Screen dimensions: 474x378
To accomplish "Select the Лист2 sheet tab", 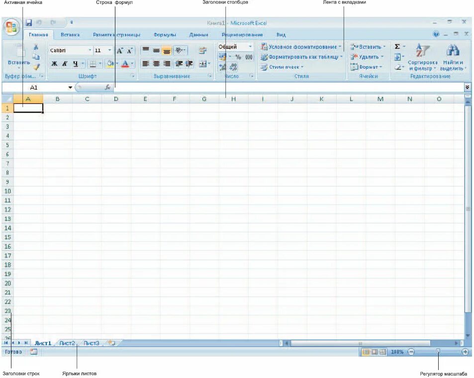I will pos(67,343).
